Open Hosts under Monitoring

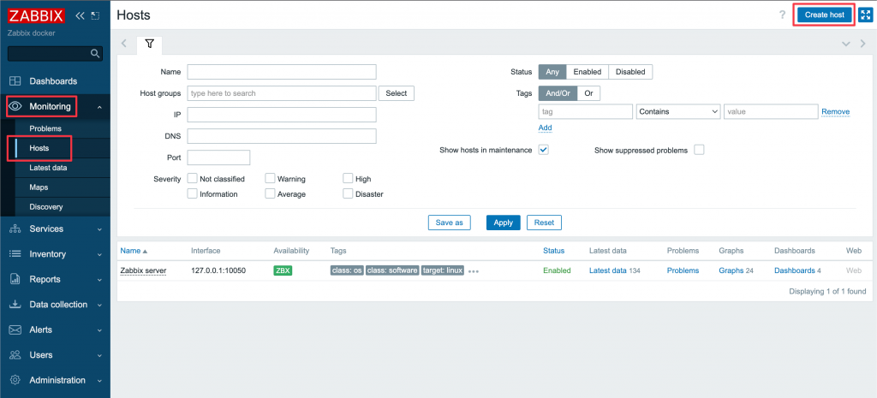(39, 148)
